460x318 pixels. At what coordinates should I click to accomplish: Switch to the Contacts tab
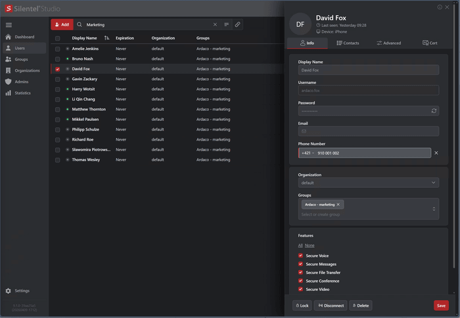pos(348,43)
